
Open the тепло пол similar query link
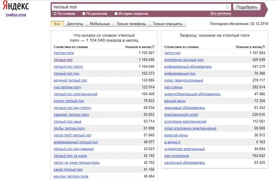[x=172, y=53]
